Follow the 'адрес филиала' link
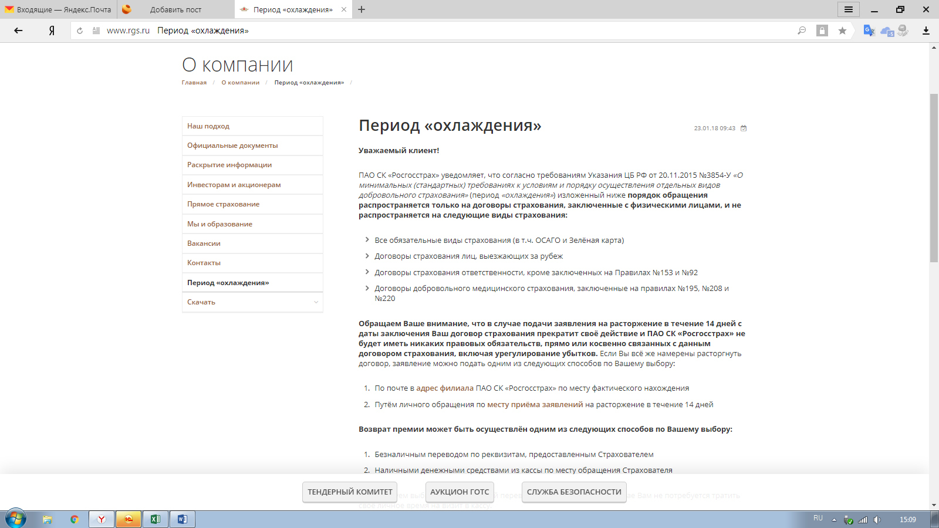 (x=444, y=388)
